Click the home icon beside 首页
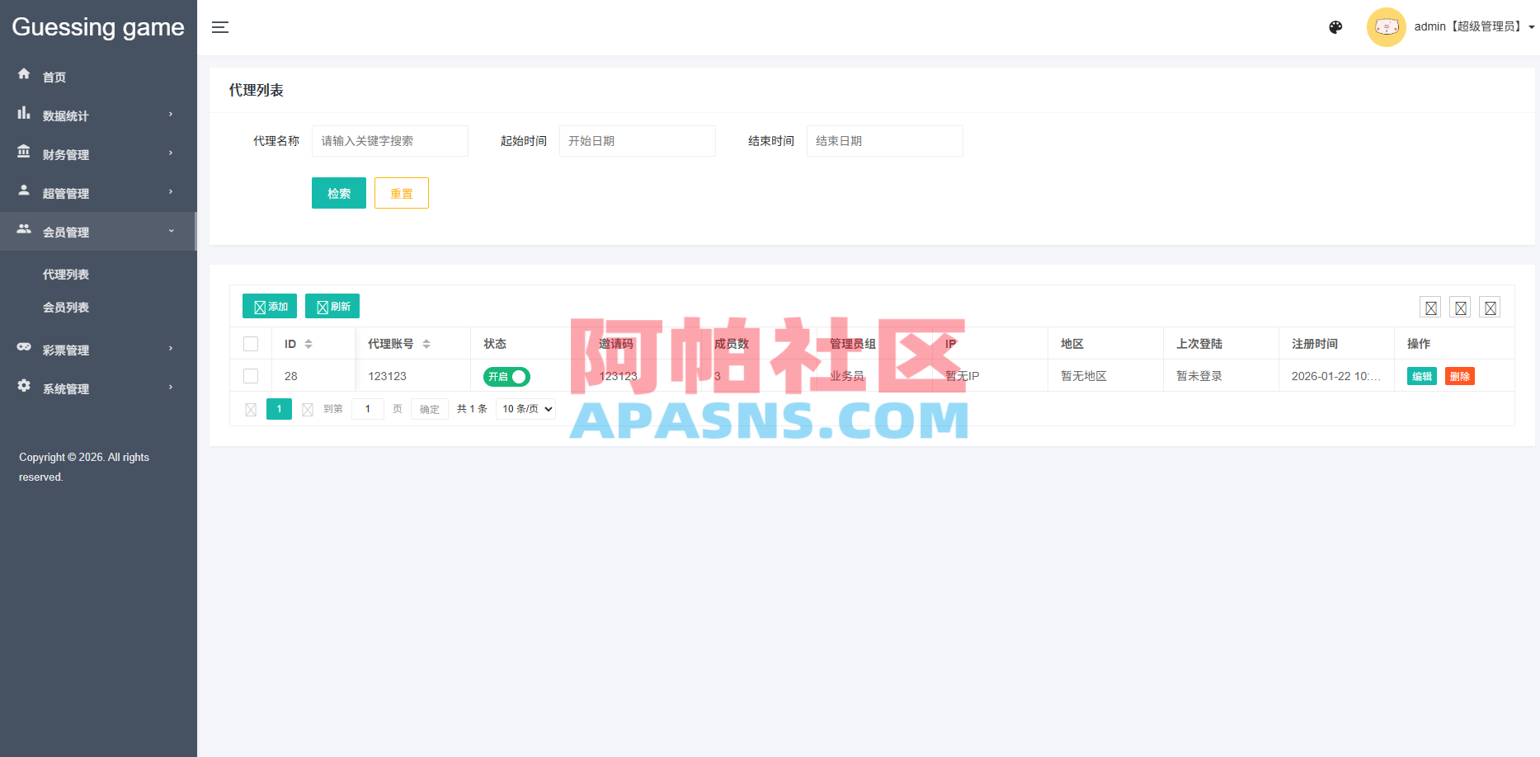Image resolution: width=1540 pixels, height=757 pixels. [x=24, y=73]
